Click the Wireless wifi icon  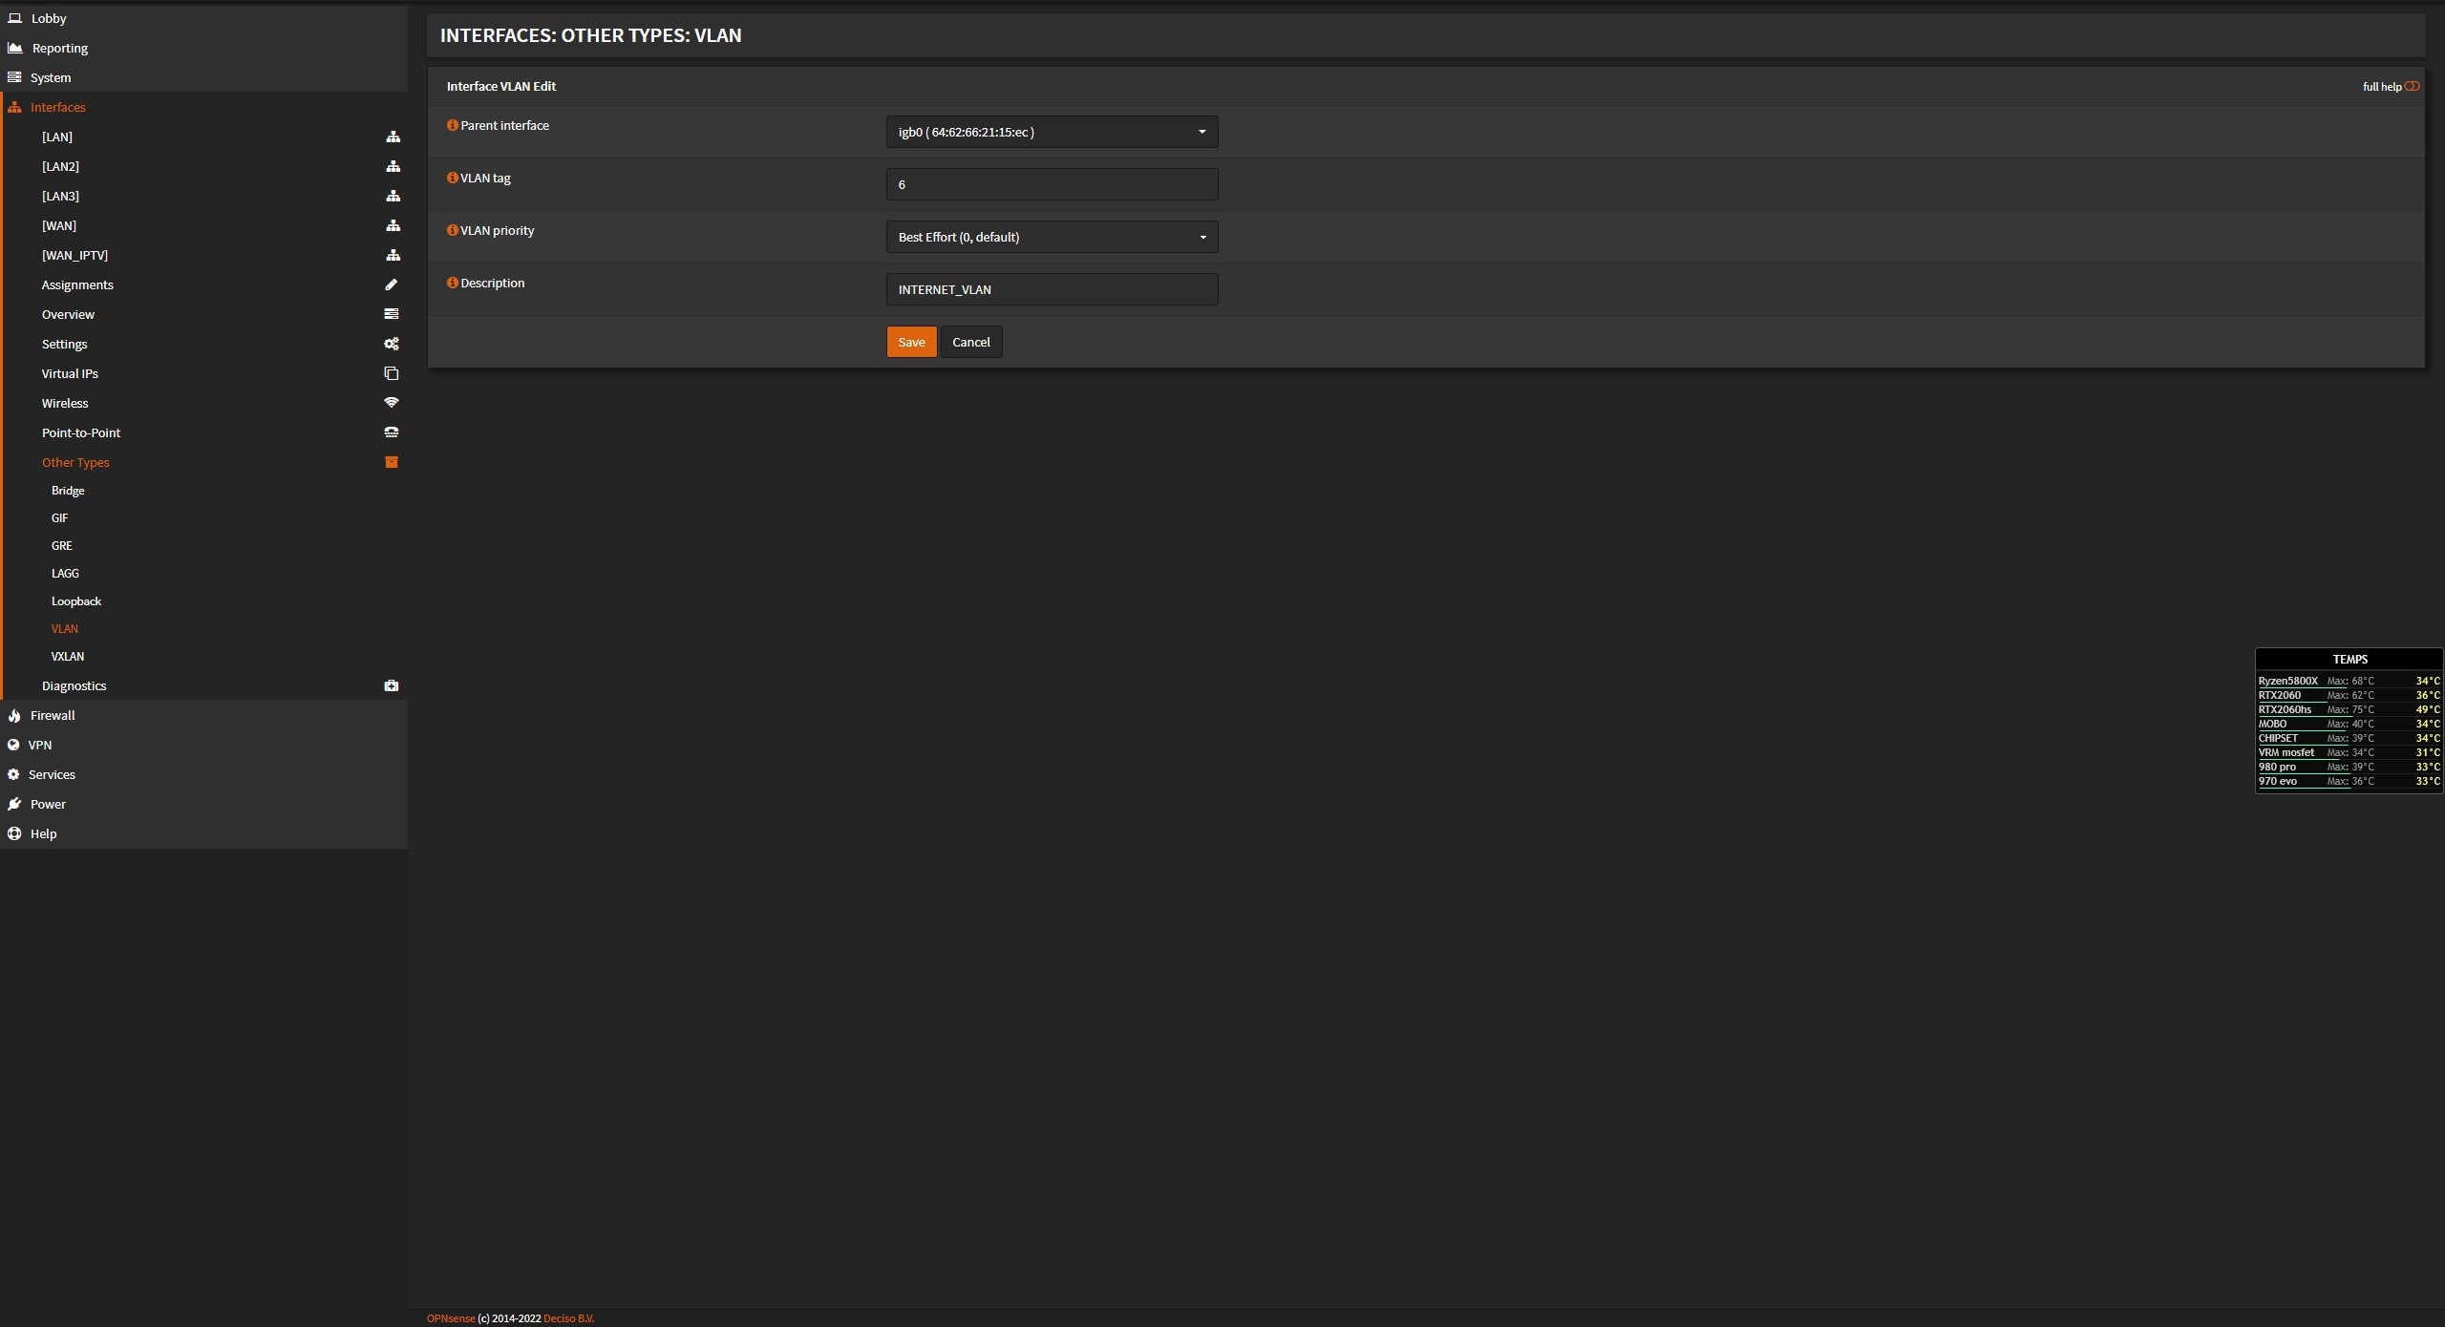(x=391, y=403)
